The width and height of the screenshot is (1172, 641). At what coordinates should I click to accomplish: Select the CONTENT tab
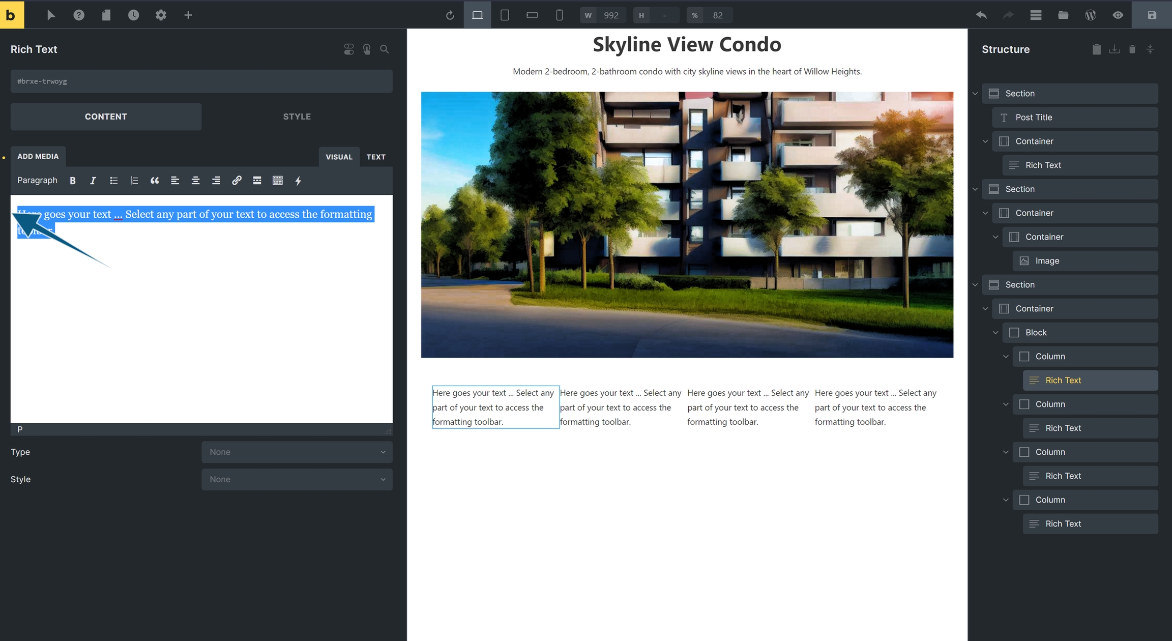106,116
